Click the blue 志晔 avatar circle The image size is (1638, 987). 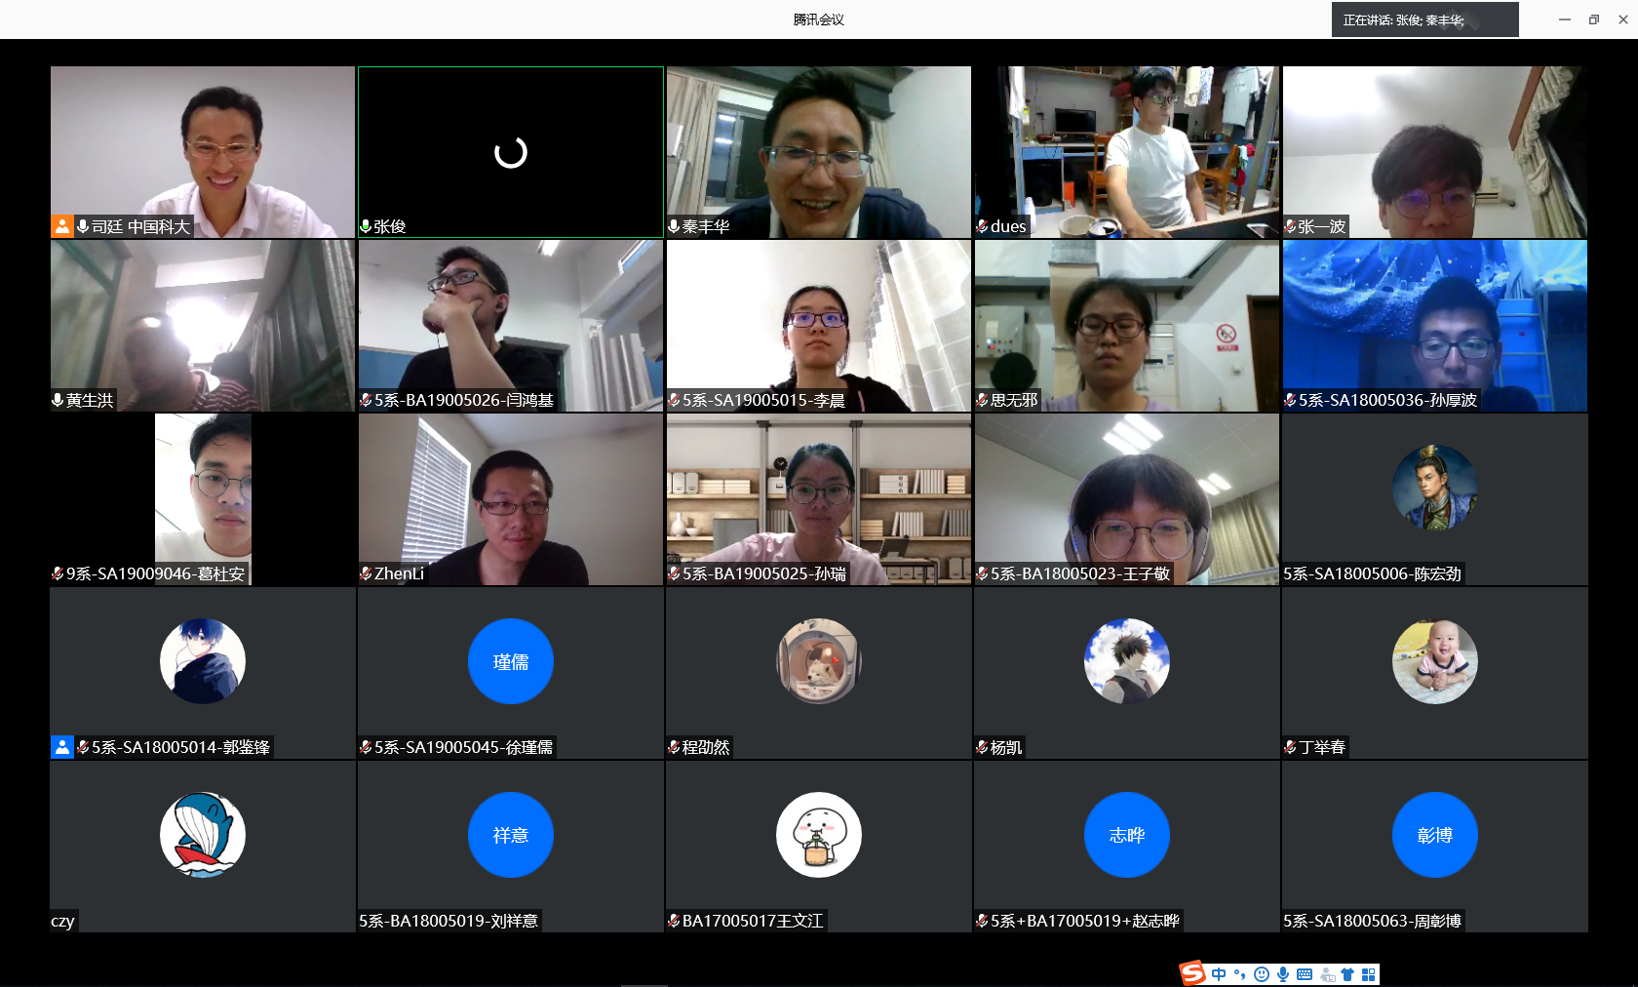click(x=1127, y=835)
